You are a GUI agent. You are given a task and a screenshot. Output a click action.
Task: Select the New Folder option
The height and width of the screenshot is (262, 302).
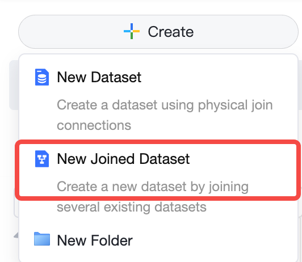tap(158, 240)
